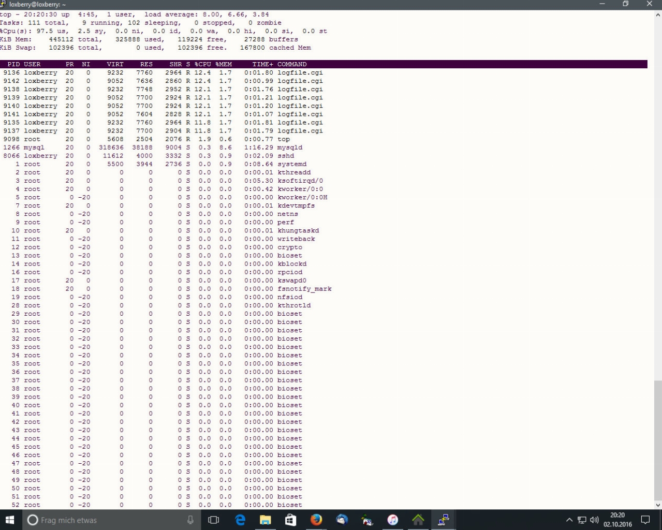This screenshot has height=530, width=662.
Task: Open File Explorer from the taskbar
Action: point(266,520)
